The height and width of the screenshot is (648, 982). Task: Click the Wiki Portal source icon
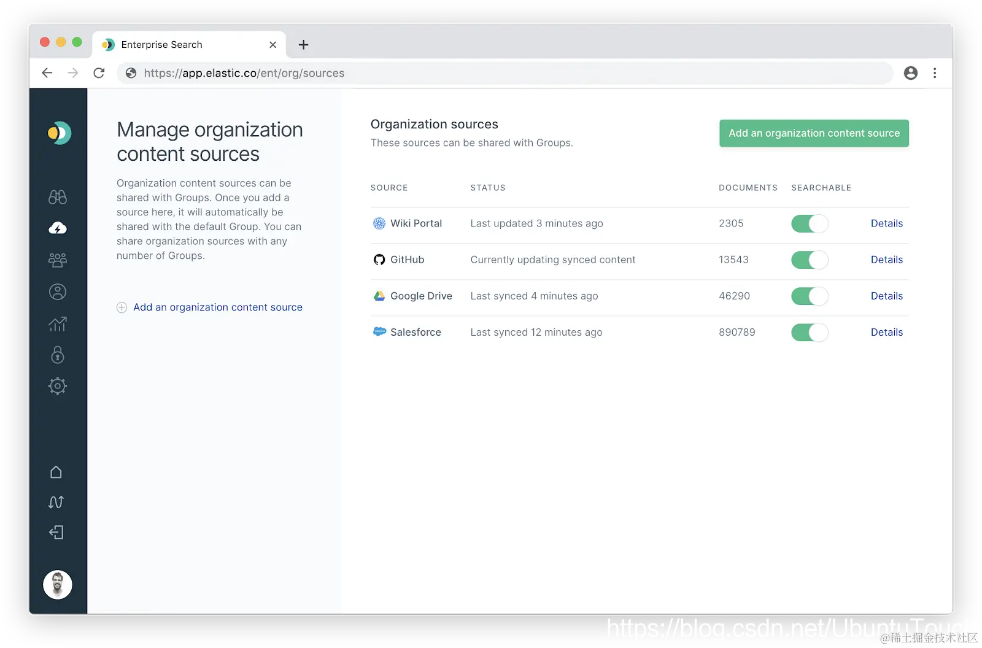click(x=379, y=223)
